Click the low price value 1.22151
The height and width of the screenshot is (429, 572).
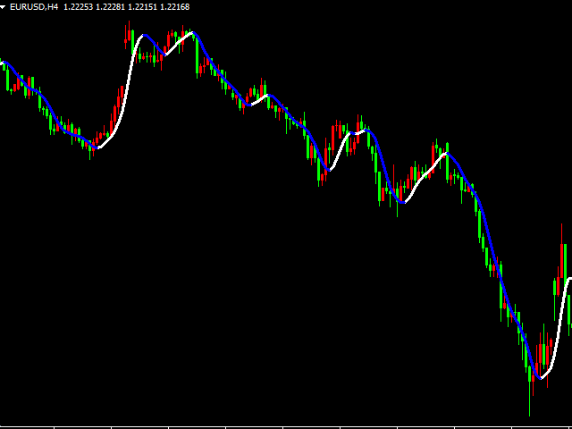point(143,7)
